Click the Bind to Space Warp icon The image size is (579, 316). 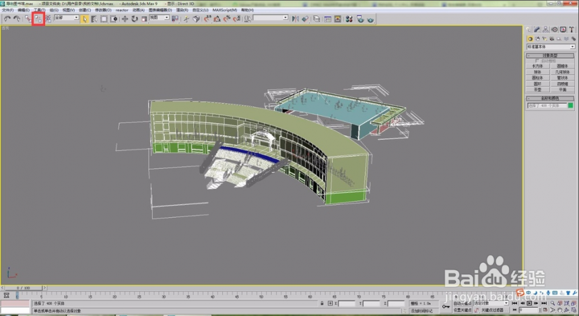click(x=48, y=18)
